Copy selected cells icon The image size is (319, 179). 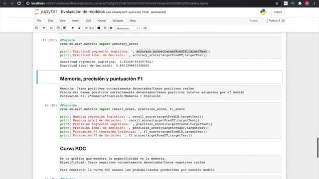click(58, 28)
